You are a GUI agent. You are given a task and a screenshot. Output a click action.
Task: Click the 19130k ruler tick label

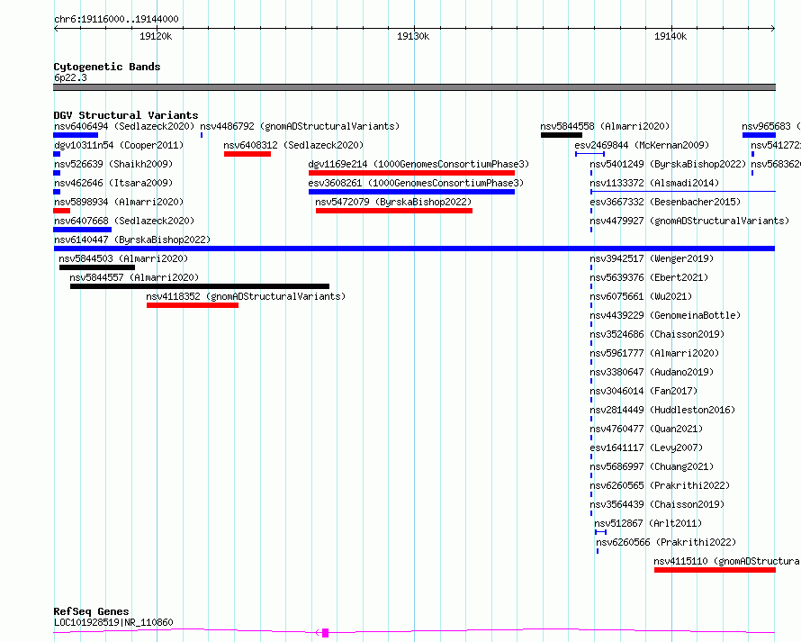[x=413, y=36]
